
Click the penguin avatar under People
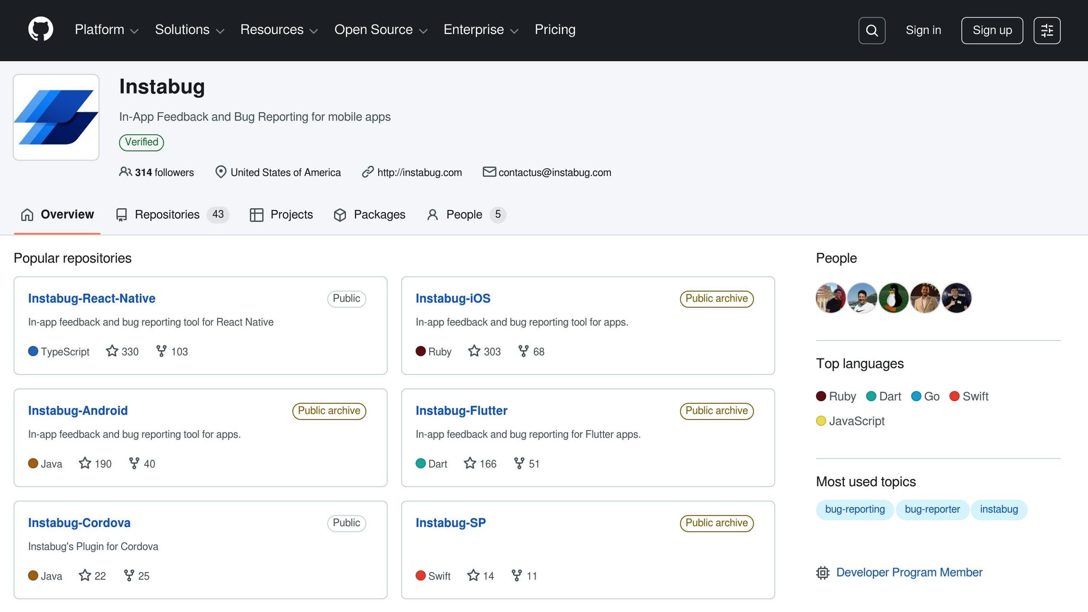tap(894, 298)
